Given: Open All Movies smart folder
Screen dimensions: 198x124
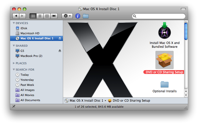Looking at the screenshot, I should coord(37,95).
